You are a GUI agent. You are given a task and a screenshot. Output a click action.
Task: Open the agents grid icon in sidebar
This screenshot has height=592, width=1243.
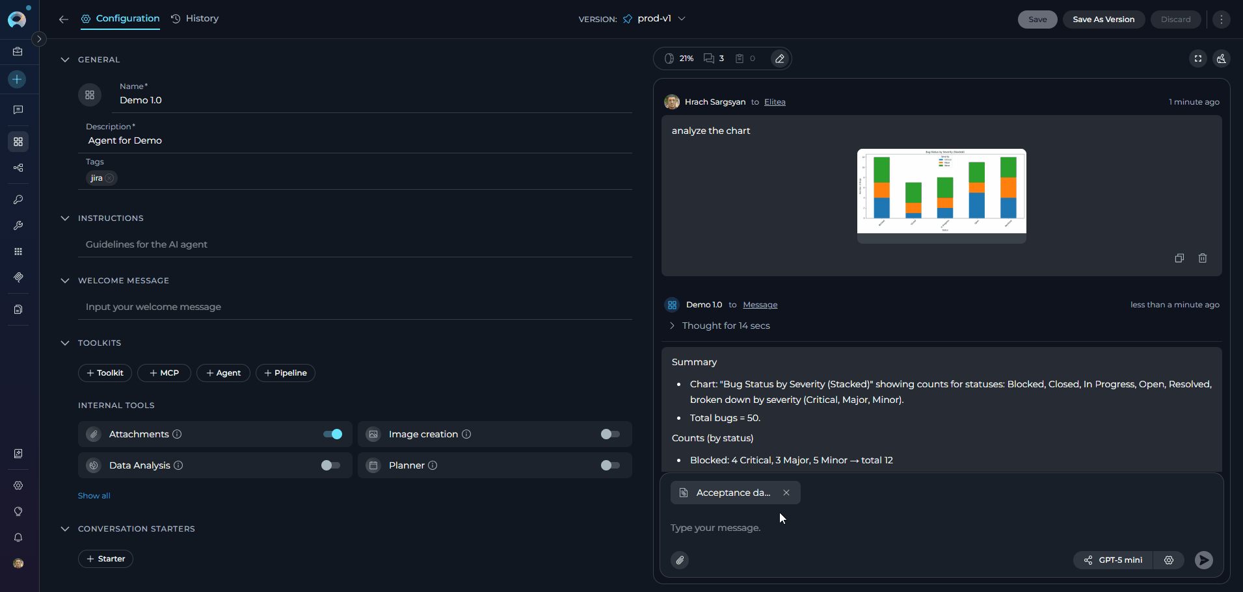pyautogui.click(x=18, y=142)
